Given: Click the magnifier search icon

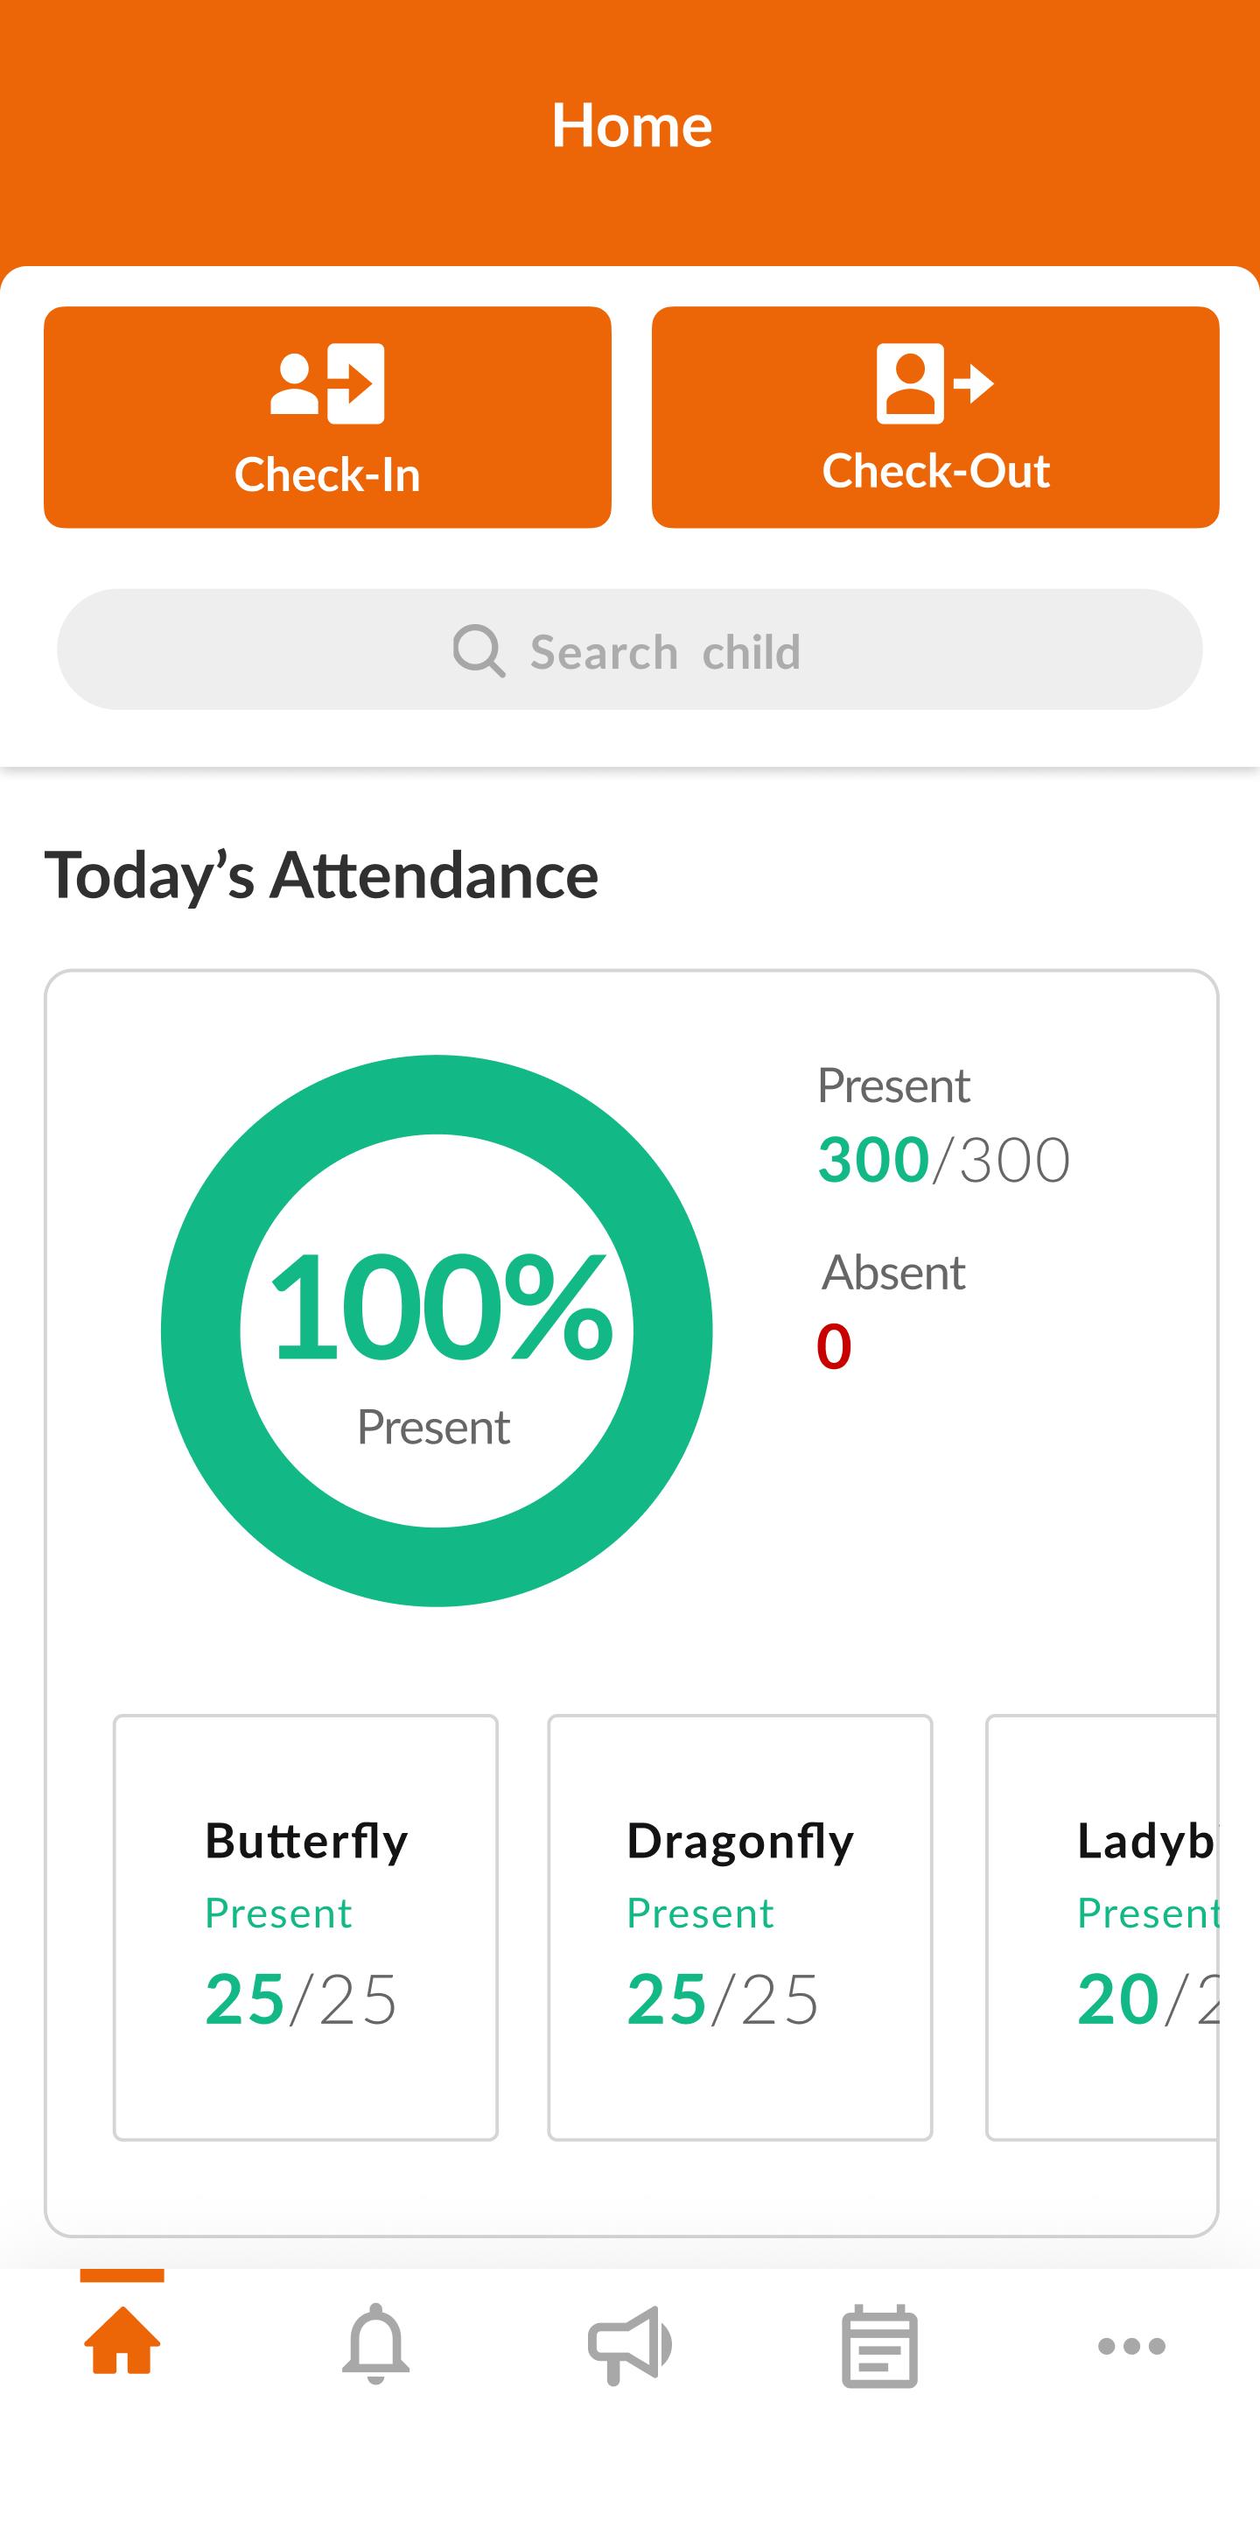Looking at the screenshot, I should pos(479,650).
